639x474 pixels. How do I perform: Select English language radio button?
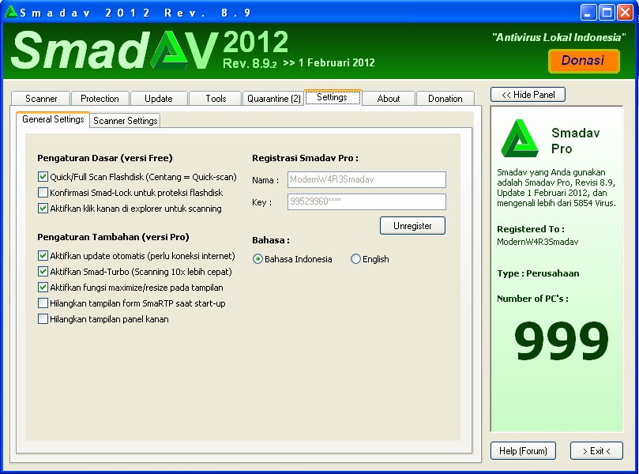pos(355,259)
